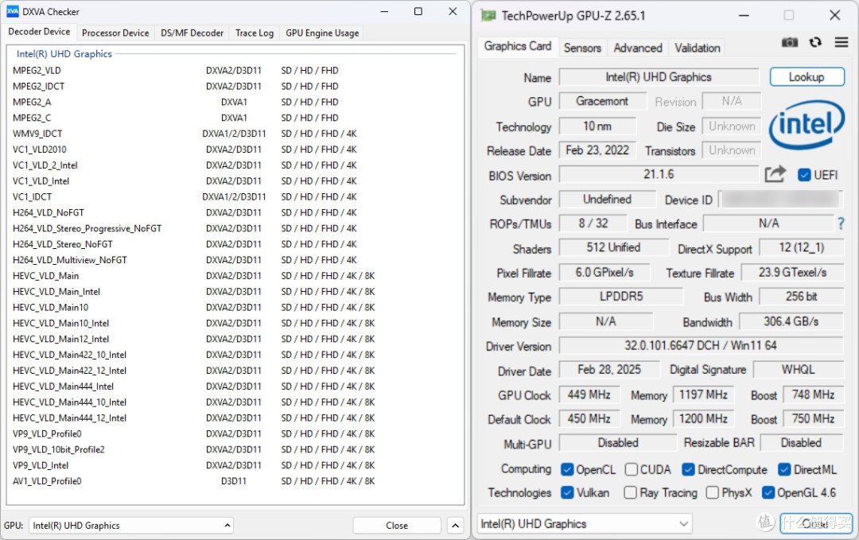Viewport: 859px width, 540px height.
Task: Click the Release Date value Feb 23, 2022
Action: coord(597,150)
